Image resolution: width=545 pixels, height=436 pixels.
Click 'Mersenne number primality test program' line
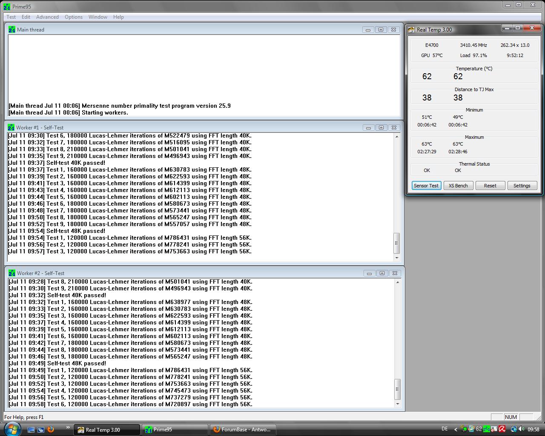pos(120,106)
